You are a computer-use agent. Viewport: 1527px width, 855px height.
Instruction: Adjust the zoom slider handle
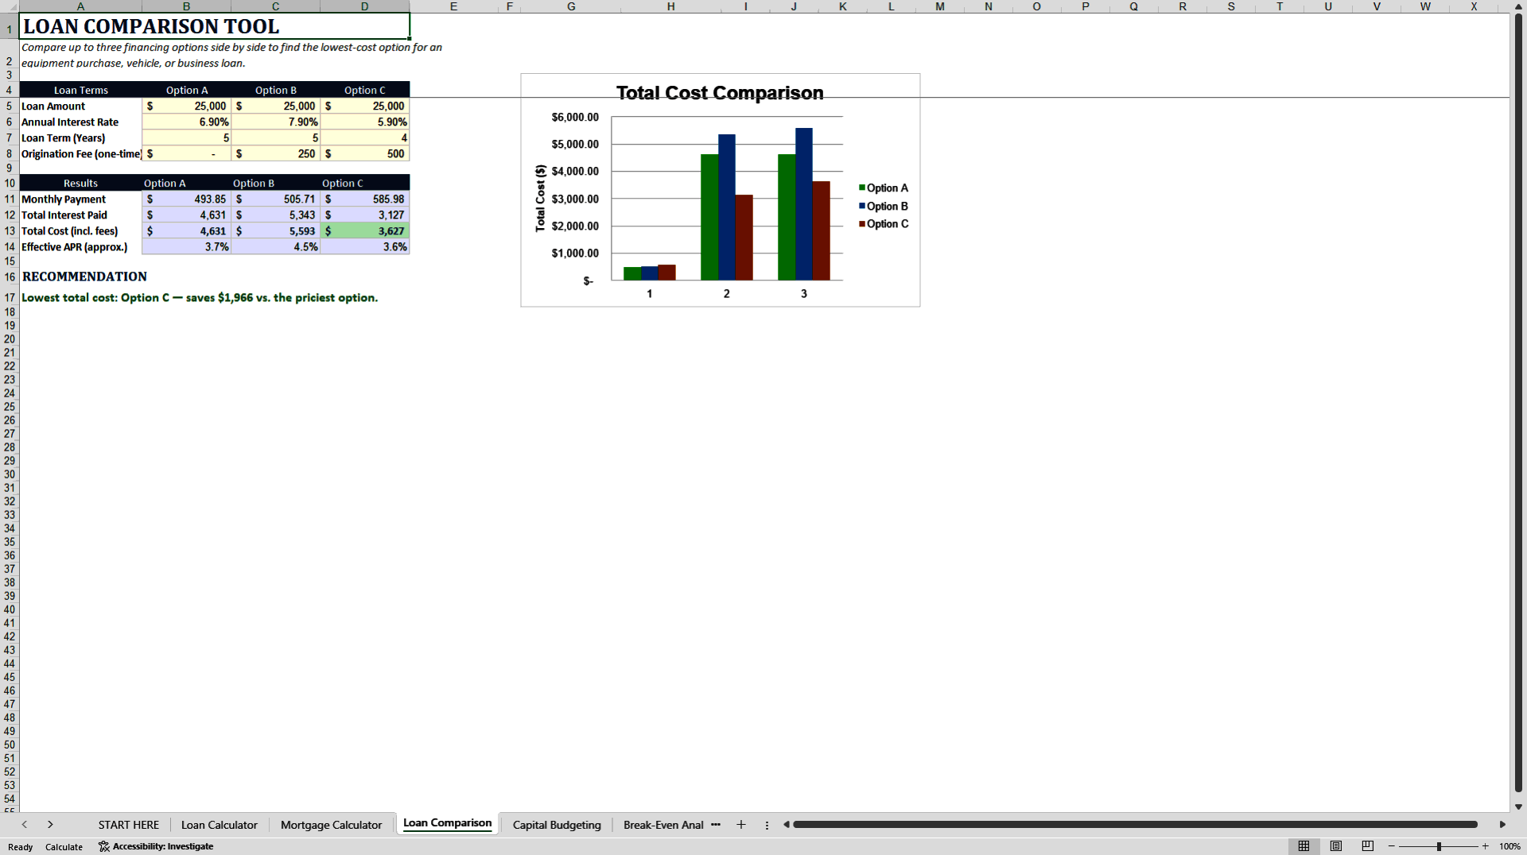pos(1439,846)
